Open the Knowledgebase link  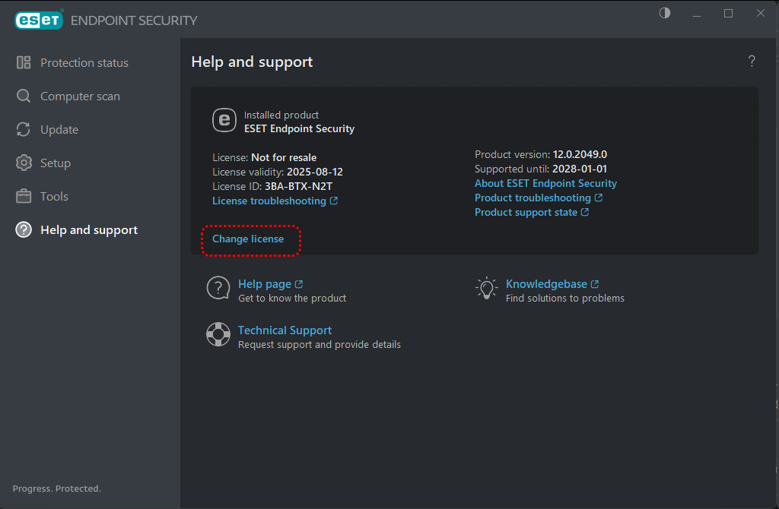tap(546, 284)
